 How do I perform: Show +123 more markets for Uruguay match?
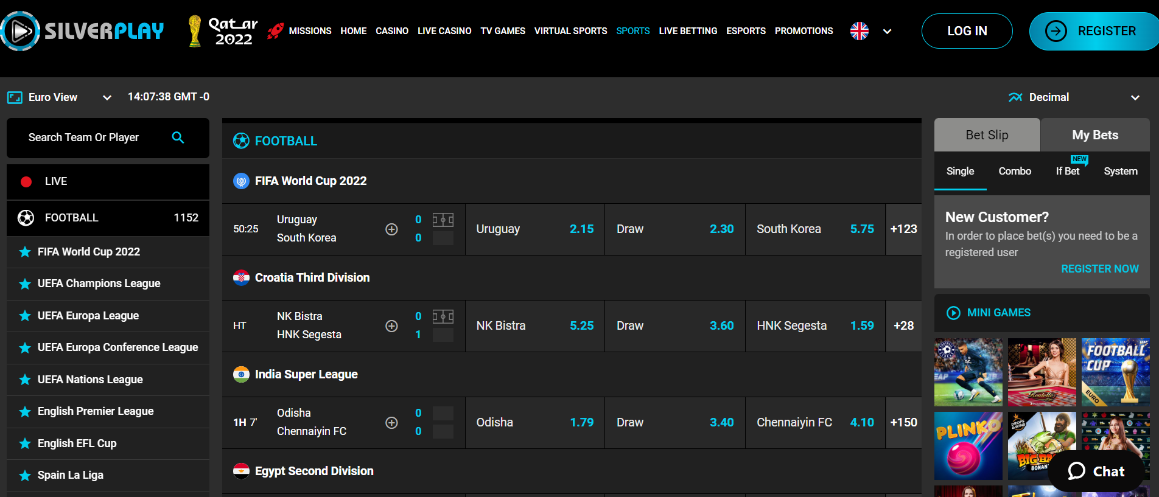pyautogui.click(x=903, y=229)
